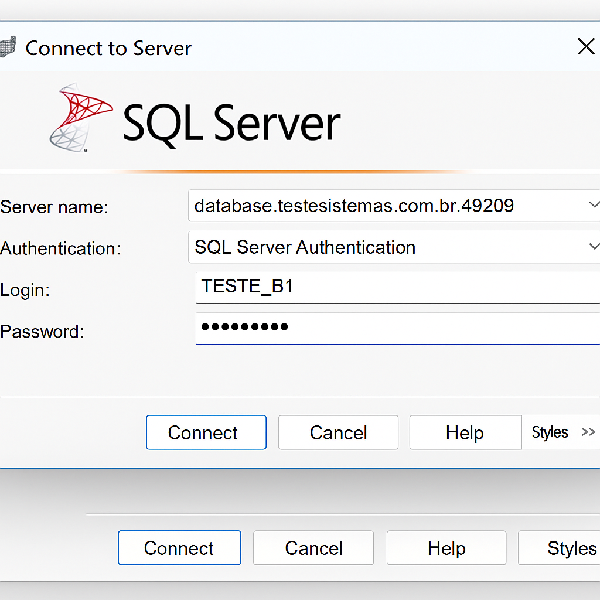Click the Cancel button below the dialog
The height and width of the screenshot is (600, 600).
(x=313, y=548)
